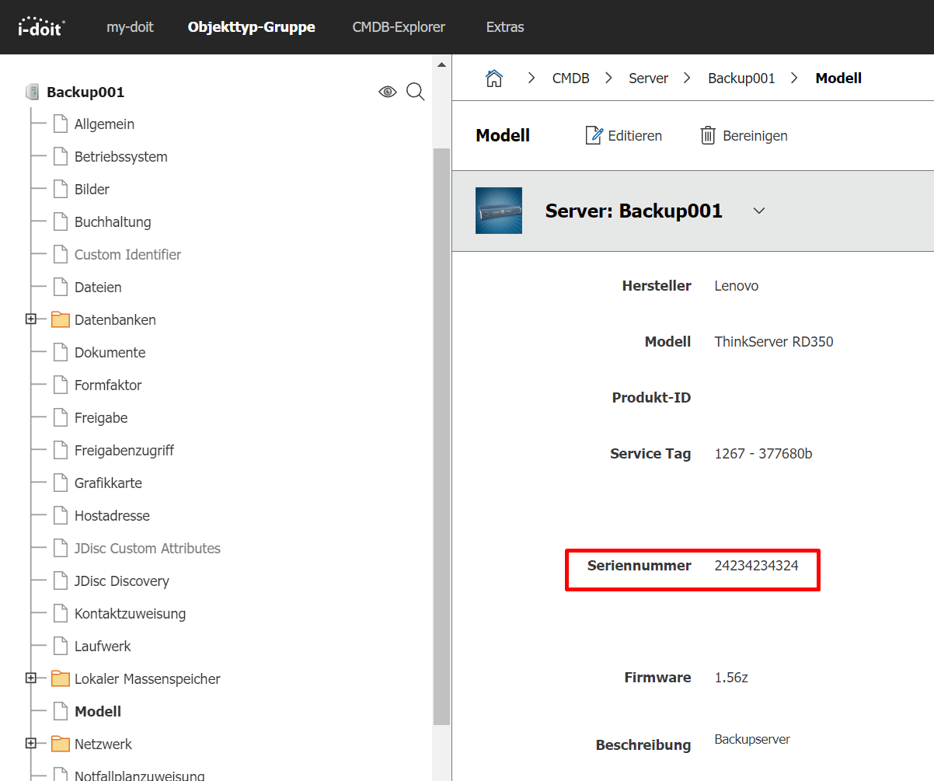The height and width of the screenshot is (781, 934).
Task: Expand the Lokaler Massenspeicher node
Action: (31, 678)
